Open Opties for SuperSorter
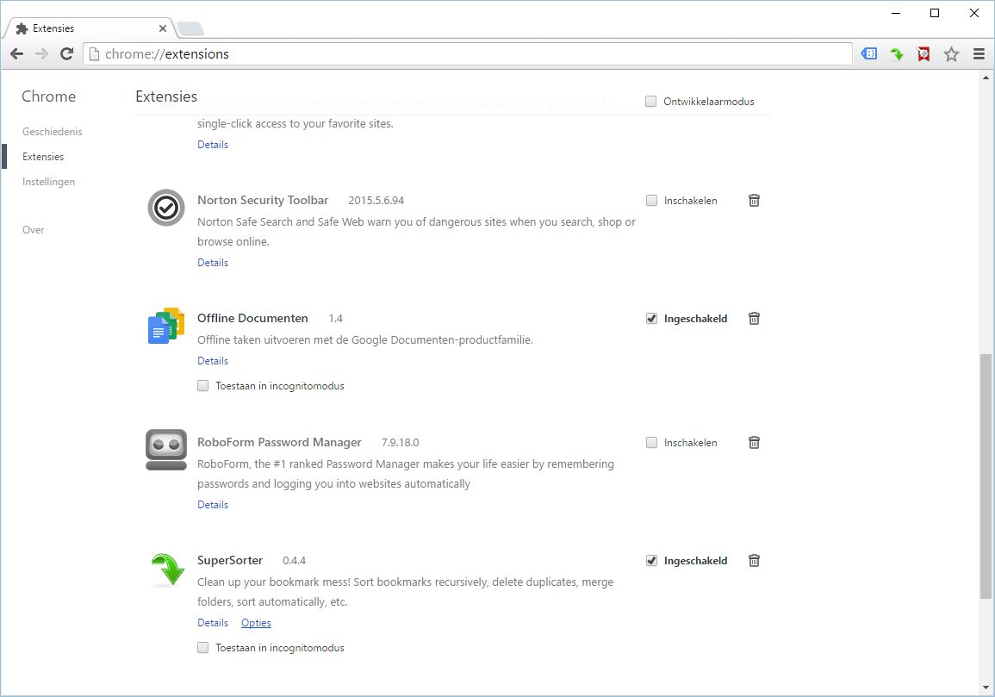 pos(256,622)
